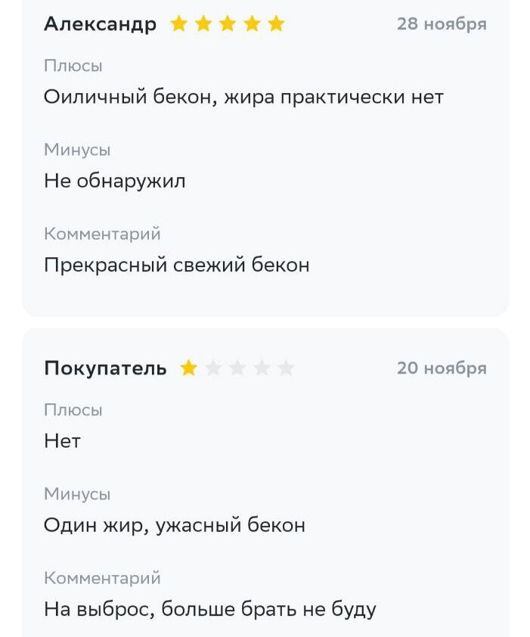Click the 'Минусы' label in Покупатель's review
Viewport: 530px width, 637px height.
pyautogui.click(x=77, y=494)
